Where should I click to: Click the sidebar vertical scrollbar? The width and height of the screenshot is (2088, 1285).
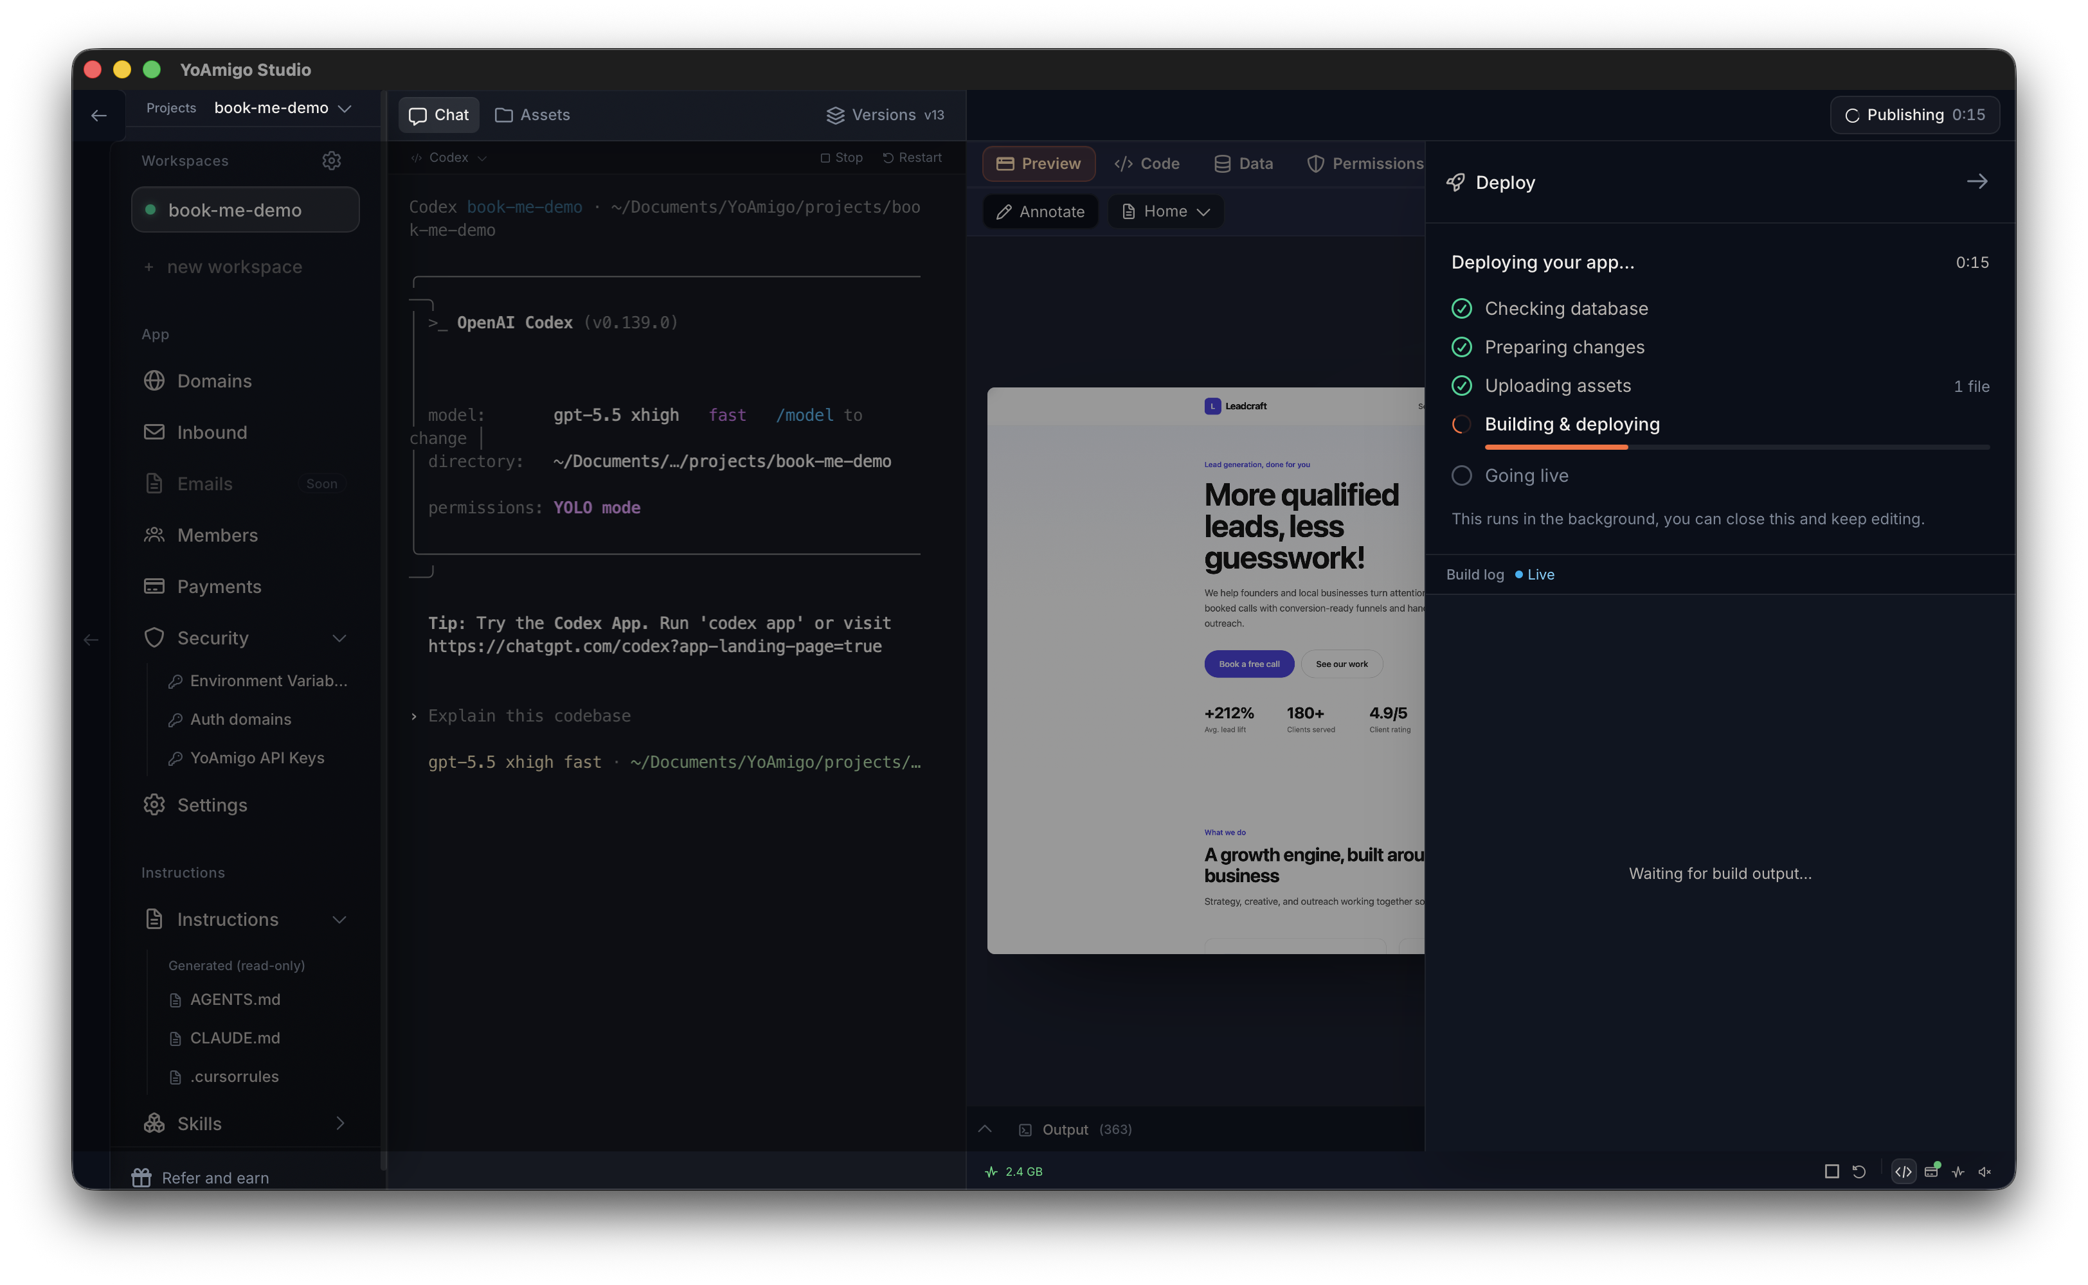383,629
